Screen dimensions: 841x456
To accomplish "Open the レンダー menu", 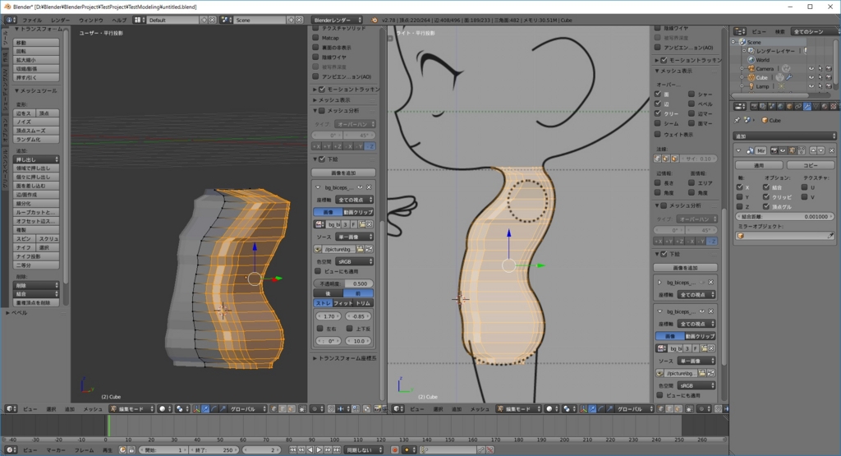I will pos(60,20).
